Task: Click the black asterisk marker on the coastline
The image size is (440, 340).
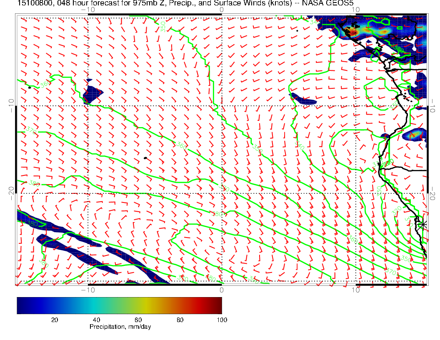Action: click(423, 224)
